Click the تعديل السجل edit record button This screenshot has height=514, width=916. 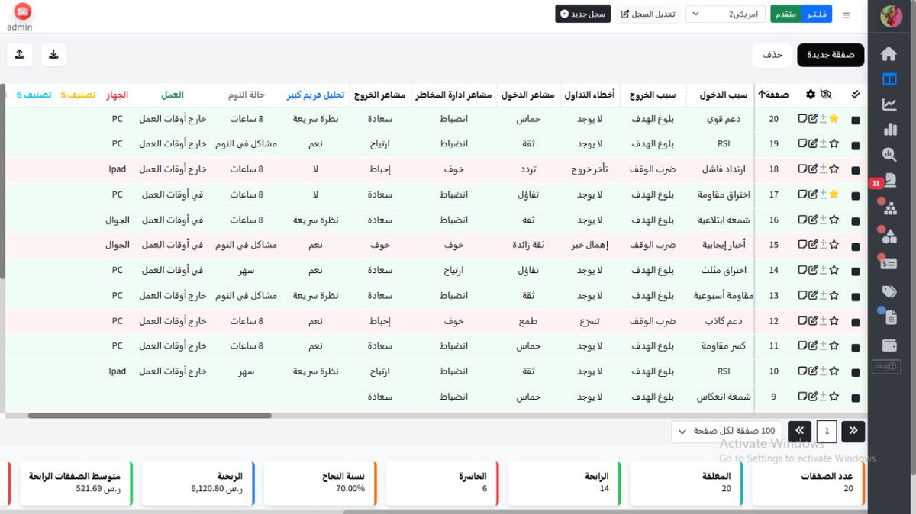click(647, 14)
